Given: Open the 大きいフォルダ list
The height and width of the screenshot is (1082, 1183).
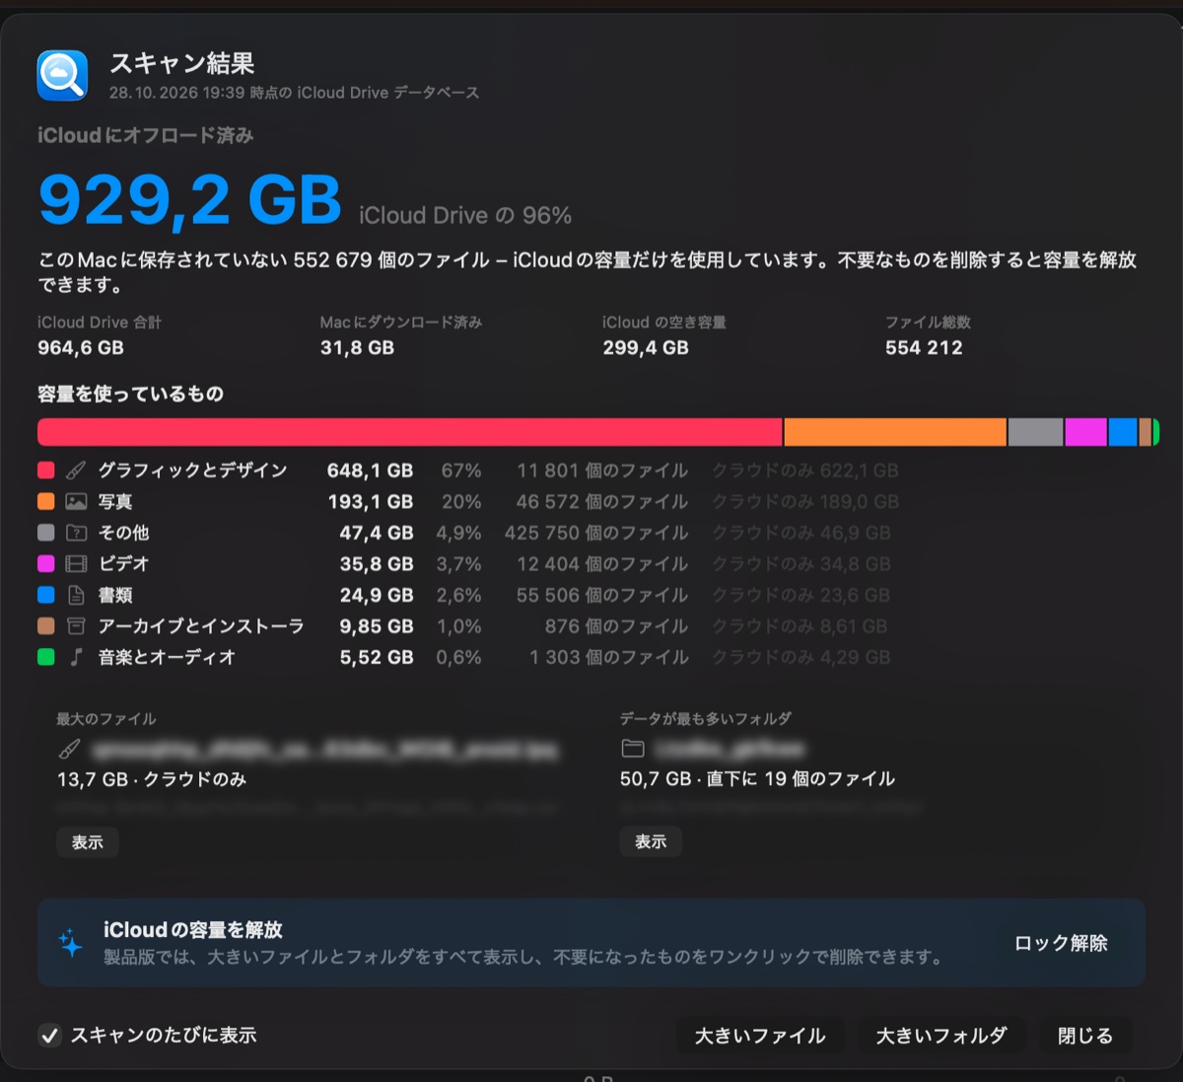Looking at the screenshot, I should (941, 1036).
